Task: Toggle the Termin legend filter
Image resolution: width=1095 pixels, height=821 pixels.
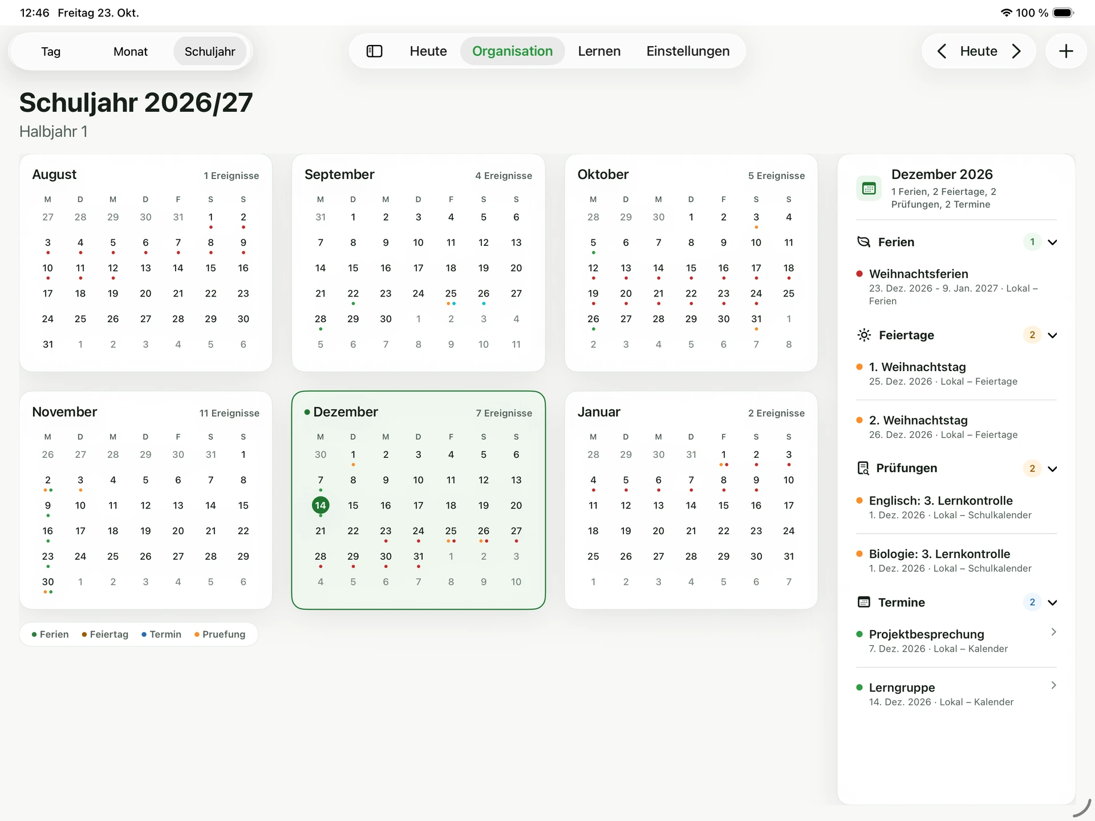Action: click(x=161, y=634)
